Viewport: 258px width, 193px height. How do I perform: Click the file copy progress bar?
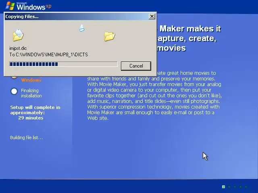(63, 64)
